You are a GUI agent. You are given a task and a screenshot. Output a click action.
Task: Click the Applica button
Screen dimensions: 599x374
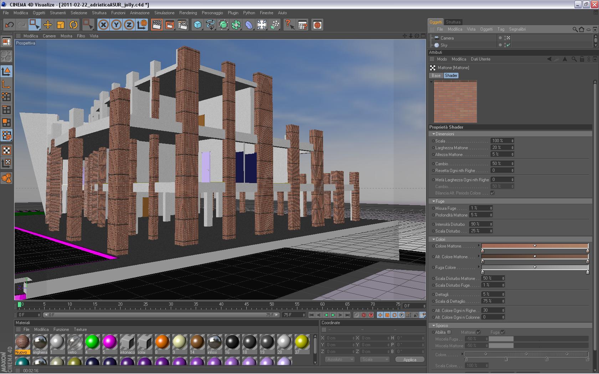coord(410,359)
